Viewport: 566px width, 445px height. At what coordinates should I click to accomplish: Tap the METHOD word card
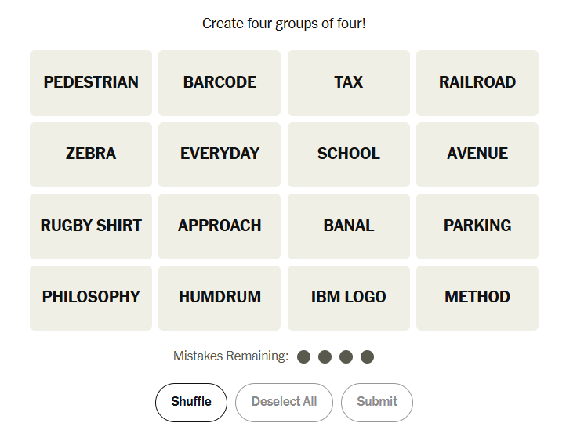pos(477,298)
